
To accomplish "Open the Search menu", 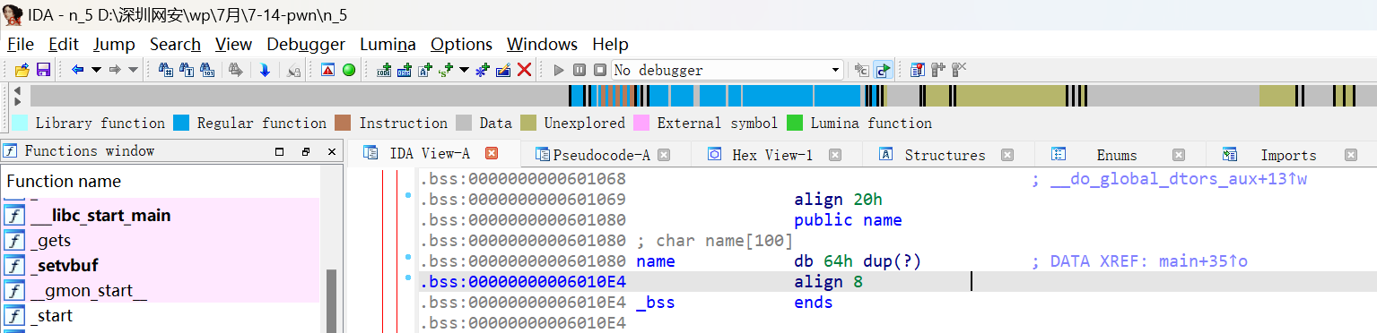I will (x=175, y=44).
